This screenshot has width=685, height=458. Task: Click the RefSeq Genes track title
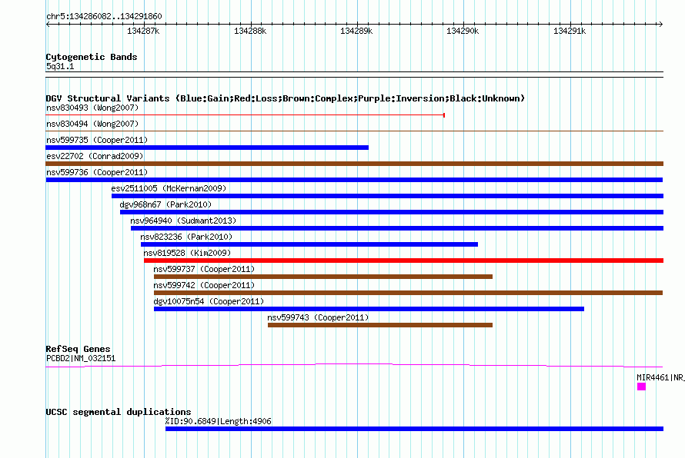tap(78, 349)
